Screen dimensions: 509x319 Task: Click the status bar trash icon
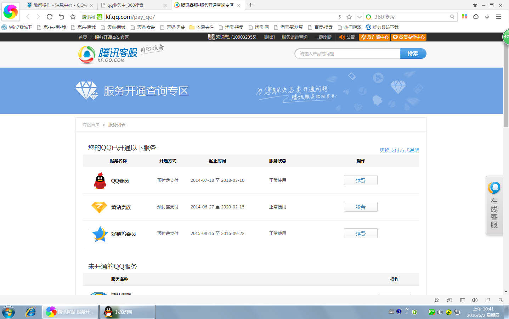tap(462, 300)
